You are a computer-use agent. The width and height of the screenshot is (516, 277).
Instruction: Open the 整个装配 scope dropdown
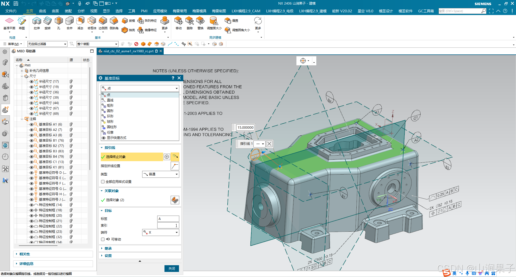click(x=97, y=44)
